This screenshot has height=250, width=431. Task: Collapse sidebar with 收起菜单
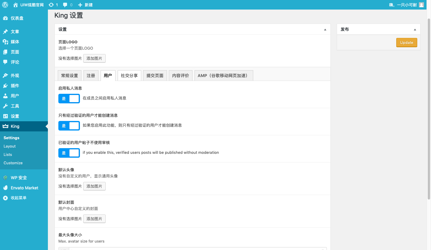point(18,198)
